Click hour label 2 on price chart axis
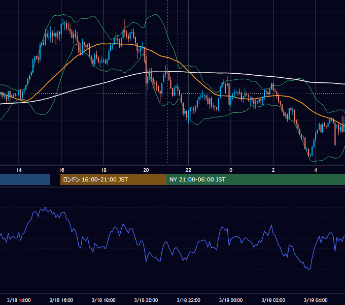 coord(273,170)
